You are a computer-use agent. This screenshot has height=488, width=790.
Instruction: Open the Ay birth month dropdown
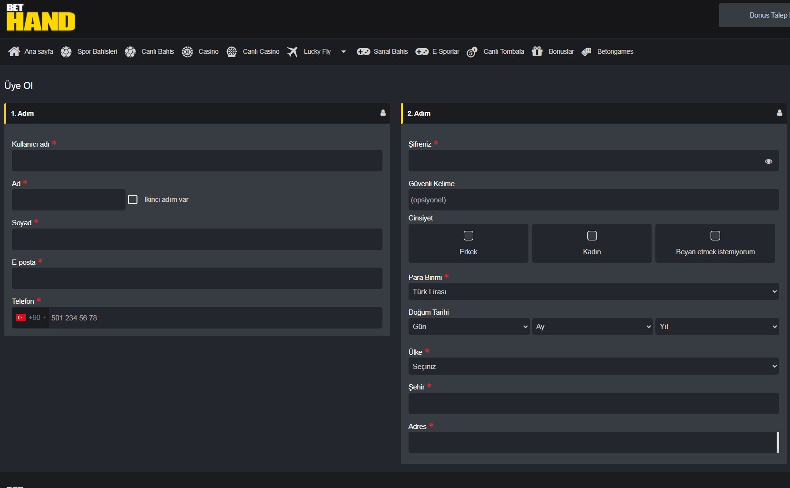[592, 327]
